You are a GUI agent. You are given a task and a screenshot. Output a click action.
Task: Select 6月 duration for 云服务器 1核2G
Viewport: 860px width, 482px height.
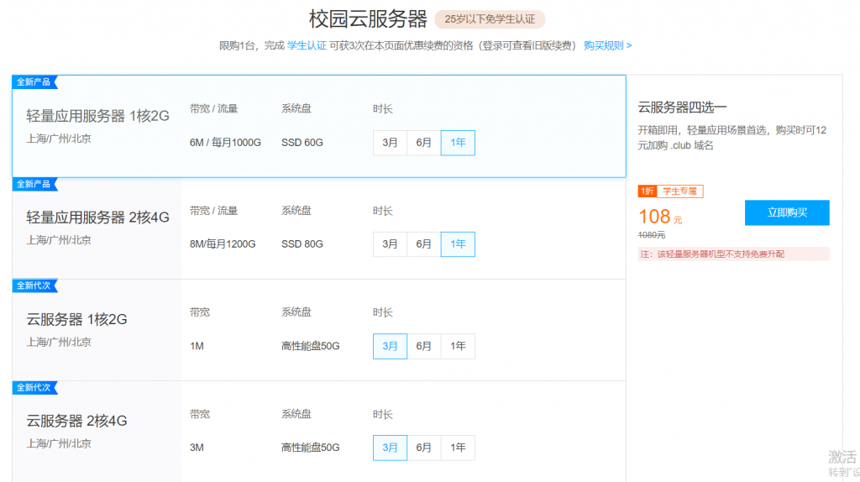[423, 346]
